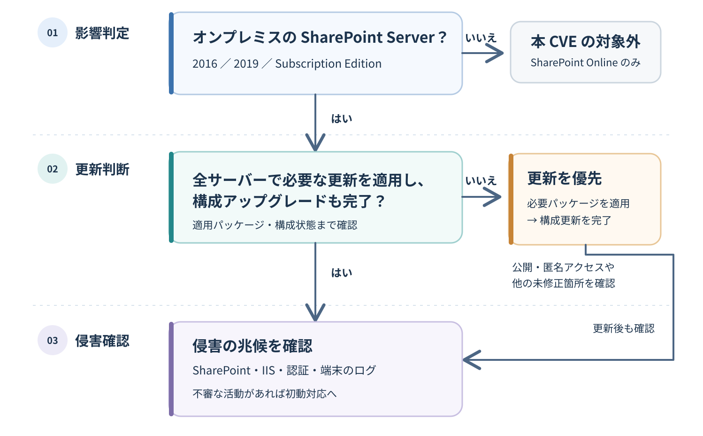Click the 本 CVE の対象外 result box
The width and height of the screenshot is (703, 436).
pyautogui.click(x=586, y=52)
